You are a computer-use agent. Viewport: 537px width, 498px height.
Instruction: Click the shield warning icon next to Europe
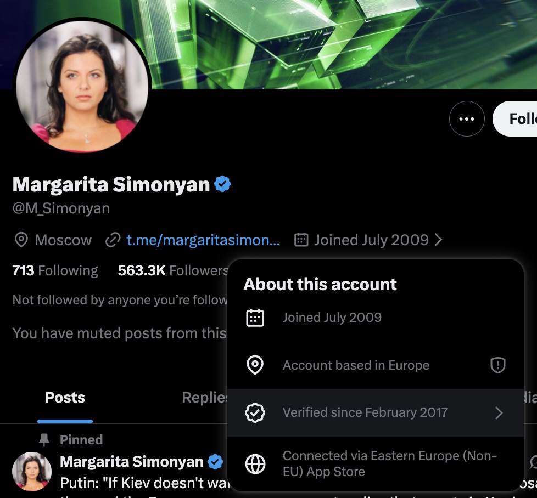497,365
